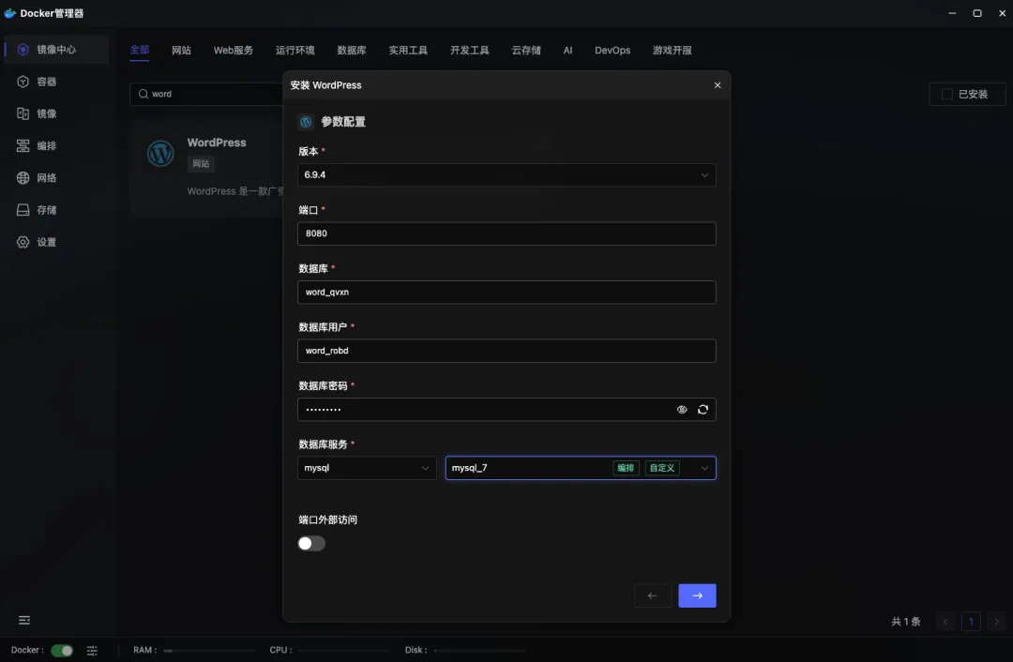Viewport: 1013px width, 662px height.
Task: Open the 容器 containers sidebar item
Action: tap(56, 82)
